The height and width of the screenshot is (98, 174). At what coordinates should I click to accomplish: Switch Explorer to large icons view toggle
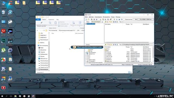point(131,72)
